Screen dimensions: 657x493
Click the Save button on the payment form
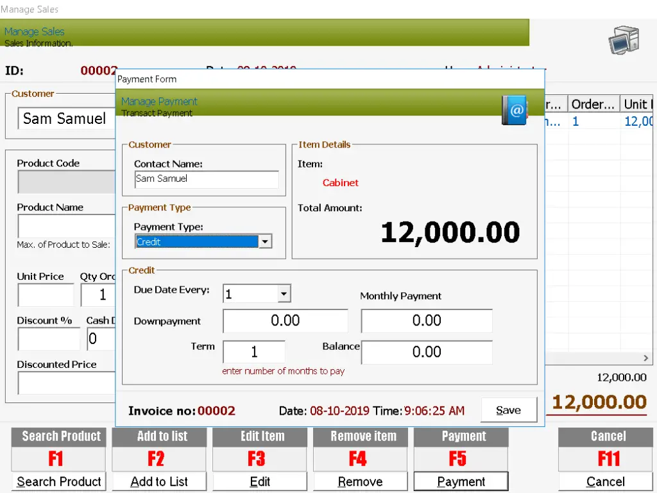coord(508,410)
